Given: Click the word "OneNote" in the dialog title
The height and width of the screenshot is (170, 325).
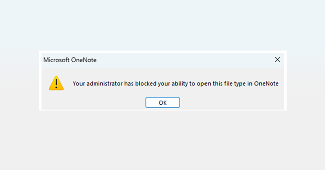Looking at the screenshot, I should tap(84, 60).
